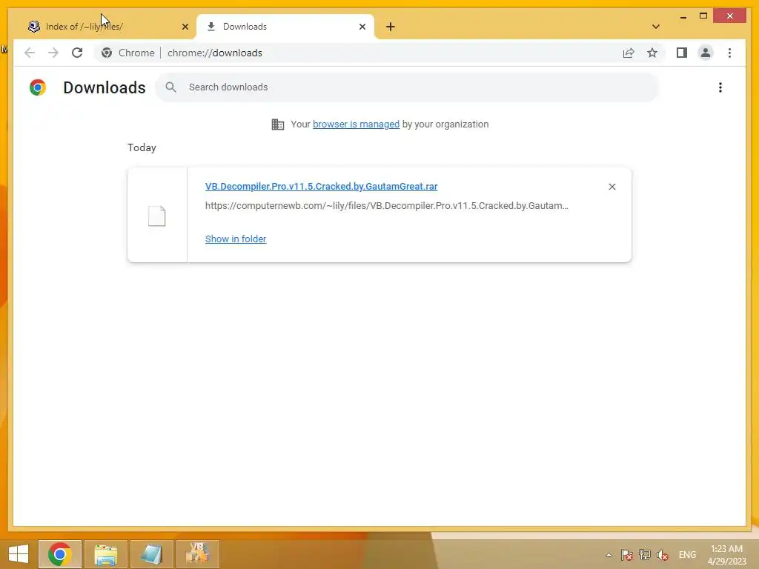Click the muted volume tray icon

[x=662, y=555]
